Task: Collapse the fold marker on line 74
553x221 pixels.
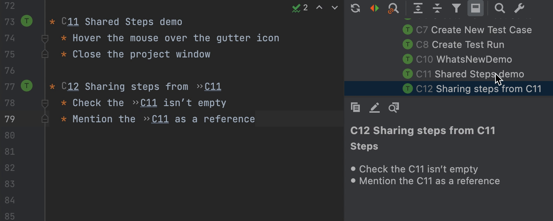Action: [x=45, y=38]
